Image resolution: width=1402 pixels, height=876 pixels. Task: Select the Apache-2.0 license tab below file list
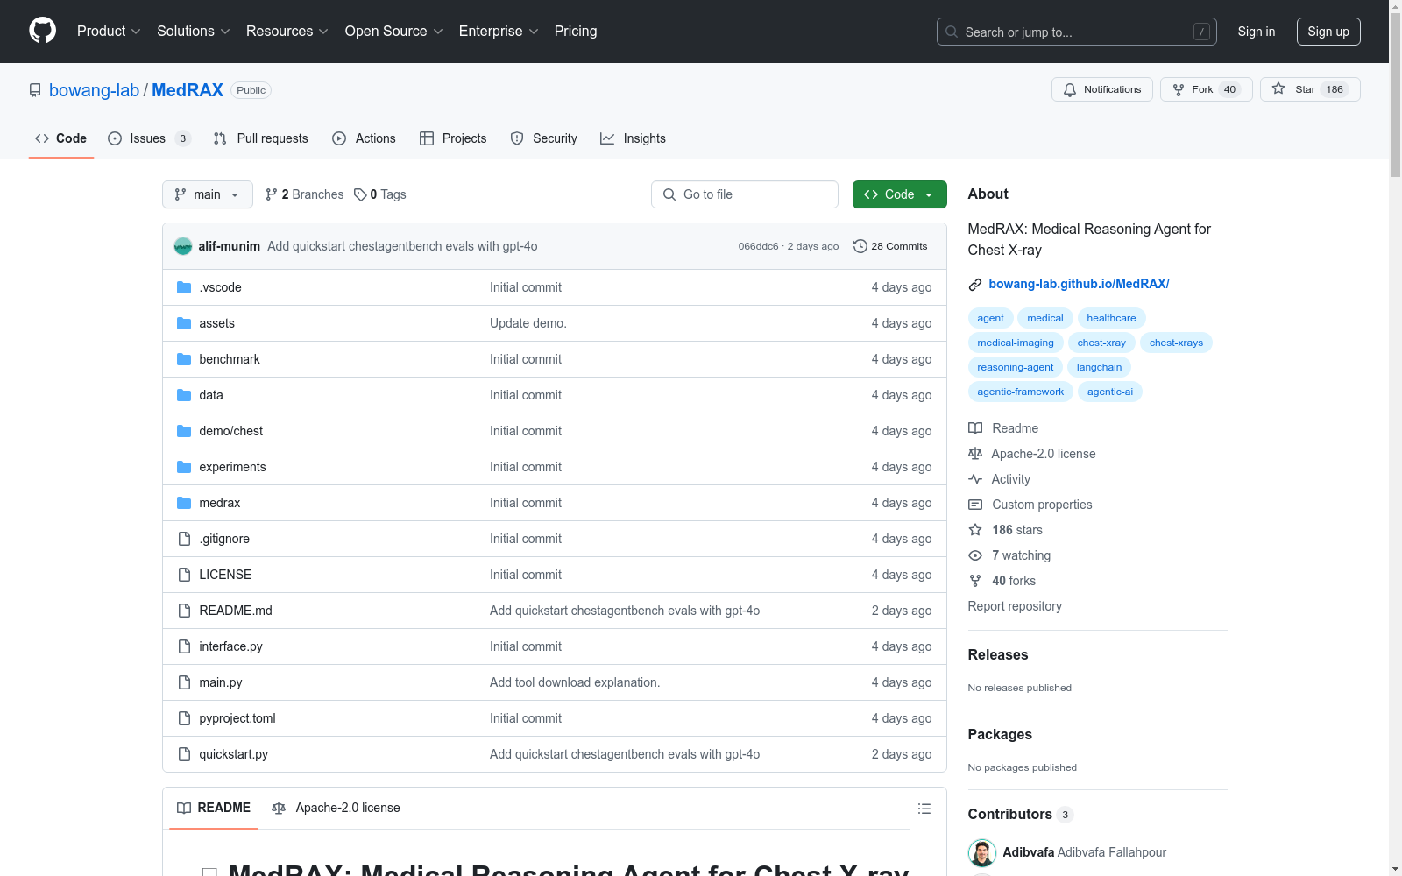336,808
